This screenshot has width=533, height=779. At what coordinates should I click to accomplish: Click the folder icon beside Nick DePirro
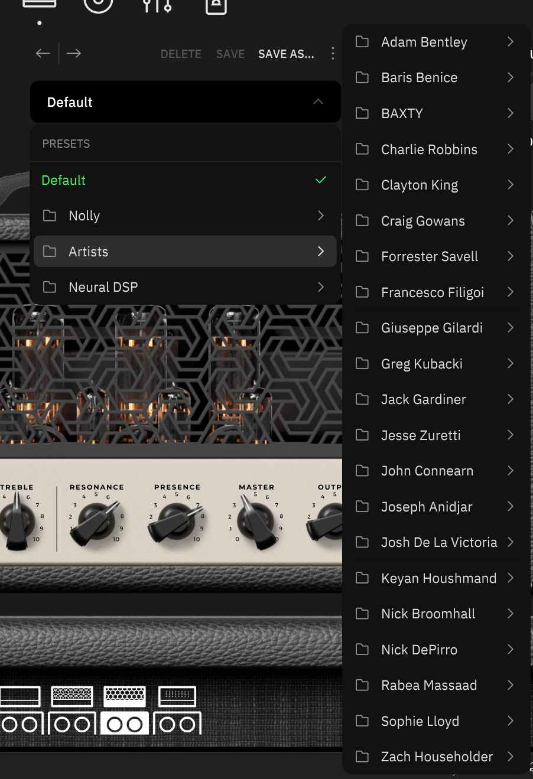point(362,650)
